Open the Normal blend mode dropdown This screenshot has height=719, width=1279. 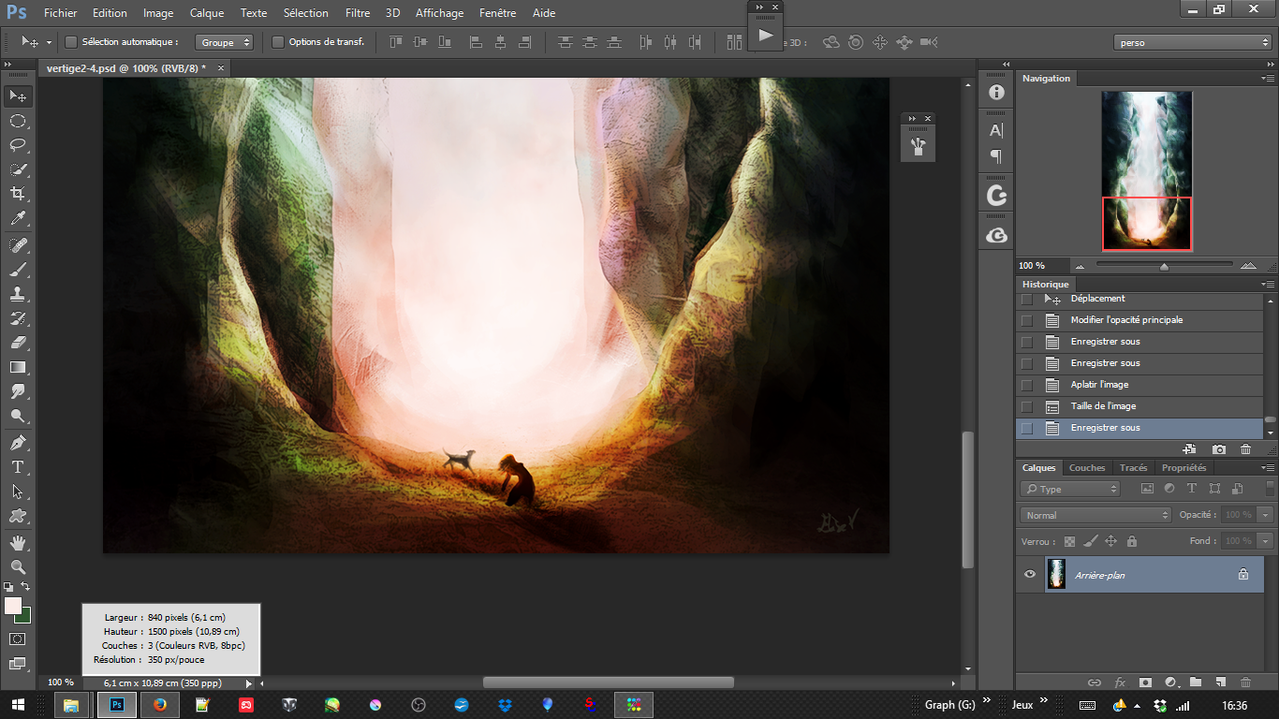coord(1095,515)
